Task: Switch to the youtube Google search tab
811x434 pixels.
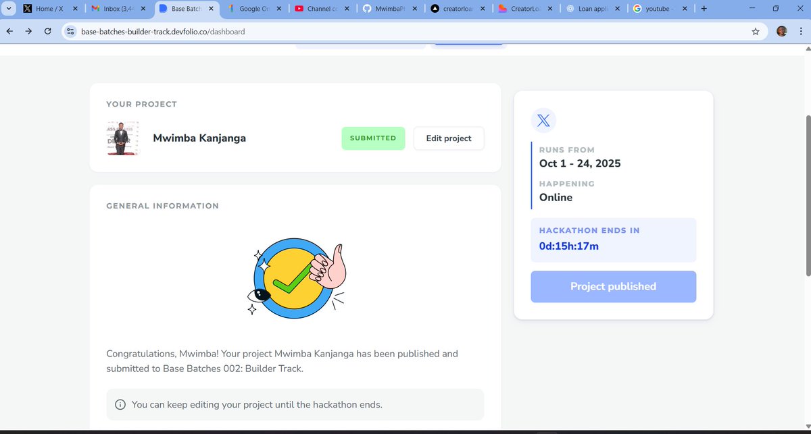Action: [659, 9]
